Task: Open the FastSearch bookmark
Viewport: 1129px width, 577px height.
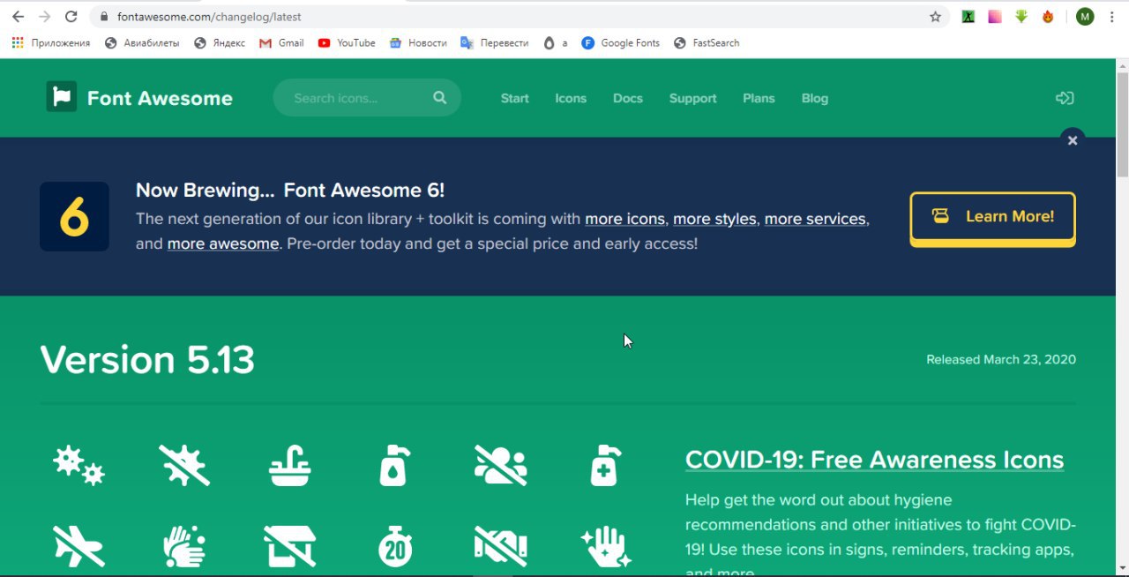Action: point(707,42)
